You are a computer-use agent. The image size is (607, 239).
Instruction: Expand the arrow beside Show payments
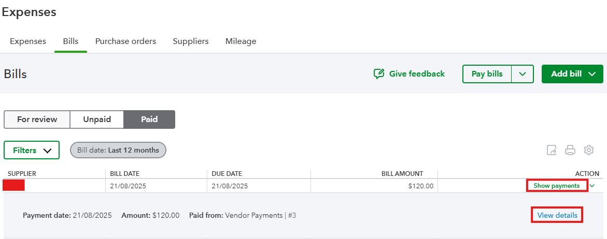(592, 186)
